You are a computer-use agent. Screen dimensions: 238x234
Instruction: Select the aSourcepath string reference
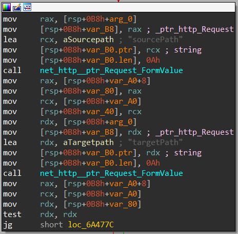pos(88,40)
